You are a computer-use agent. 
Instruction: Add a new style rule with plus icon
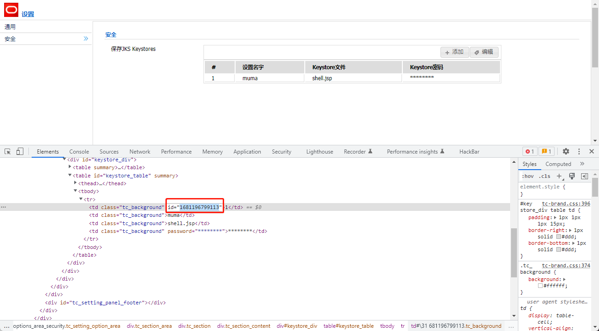click(x=559, y=176)
